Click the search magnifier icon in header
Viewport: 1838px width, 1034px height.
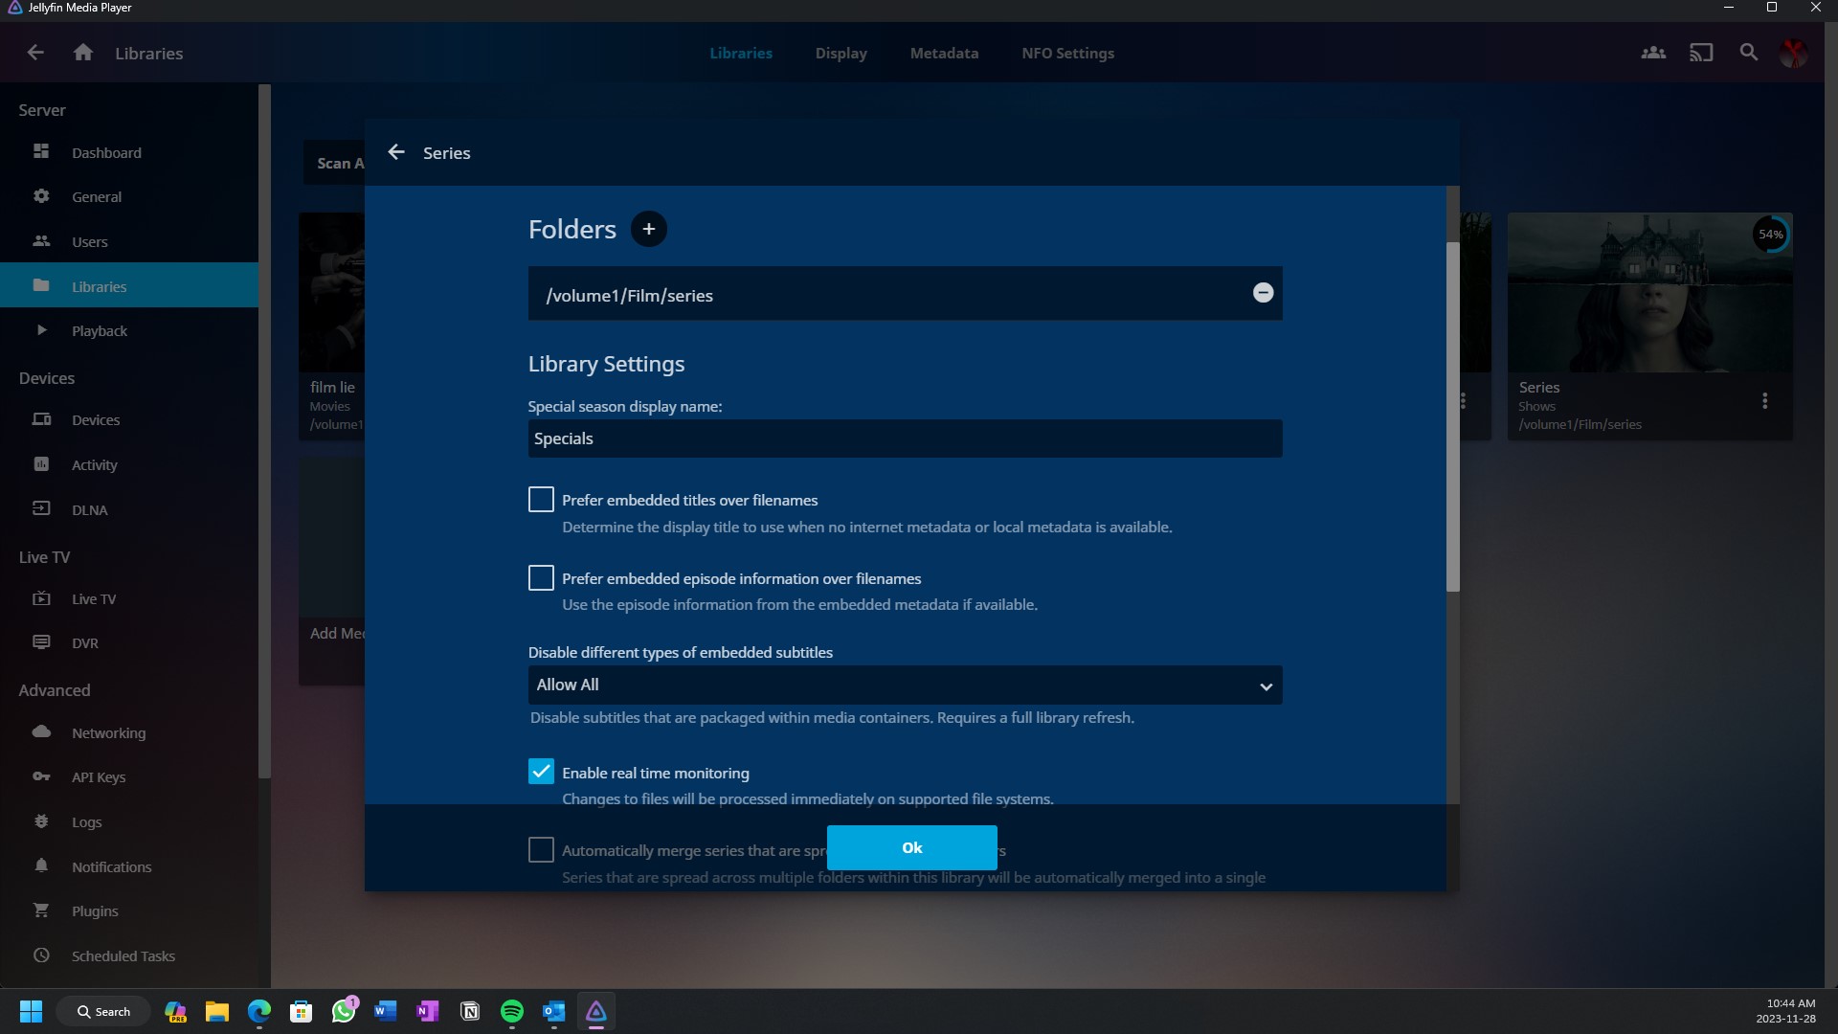(x=1748, y=53)
